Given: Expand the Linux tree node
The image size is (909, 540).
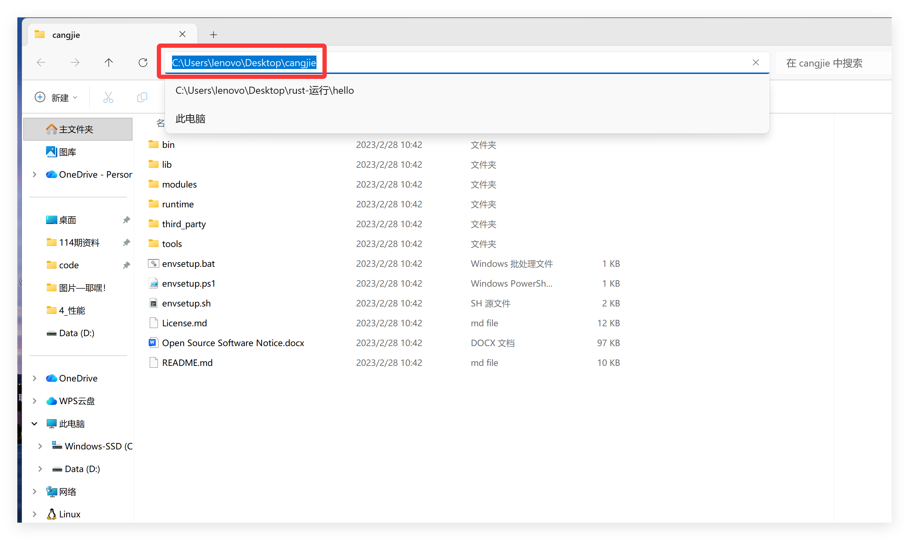Looking at the screenshot, I should click(x=35, y=514).
